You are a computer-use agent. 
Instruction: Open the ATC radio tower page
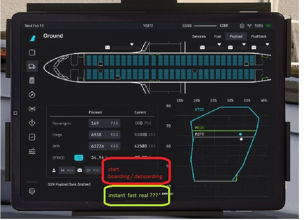32,109
